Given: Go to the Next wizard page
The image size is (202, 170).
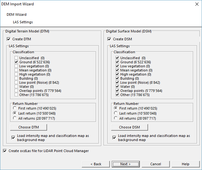Looking at the screenshot, I should point(126,164).
